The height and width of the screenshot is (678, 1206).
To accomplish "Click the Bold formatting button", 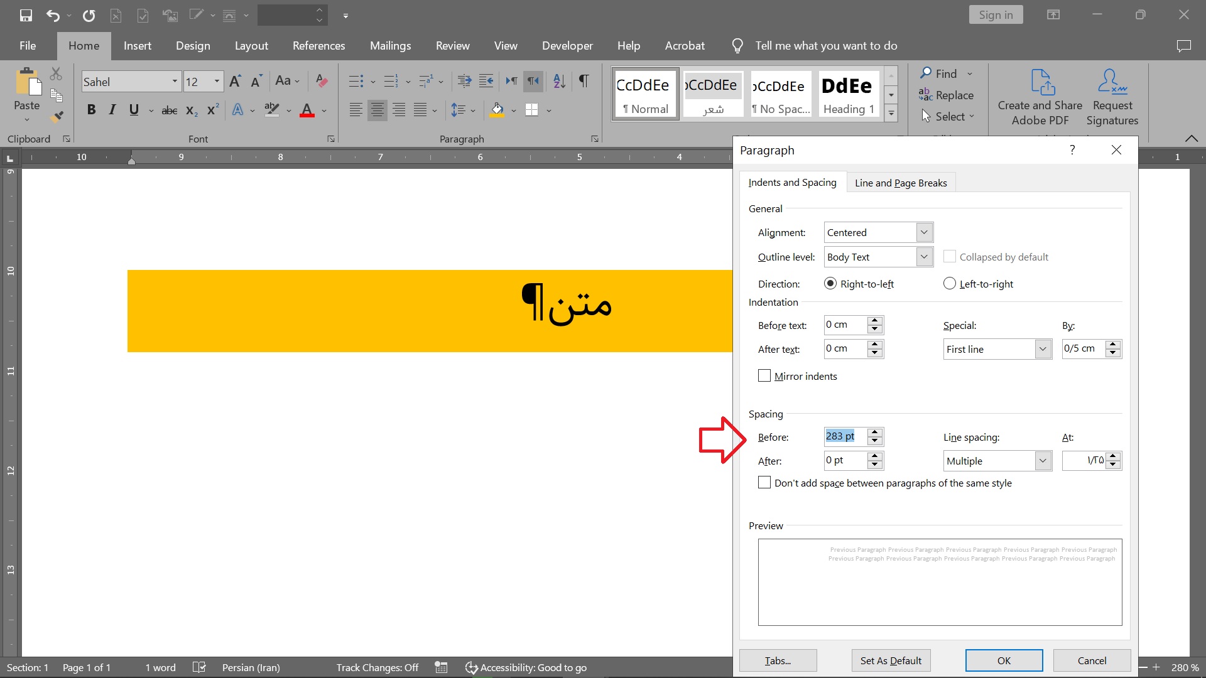I will pos(92,110).
